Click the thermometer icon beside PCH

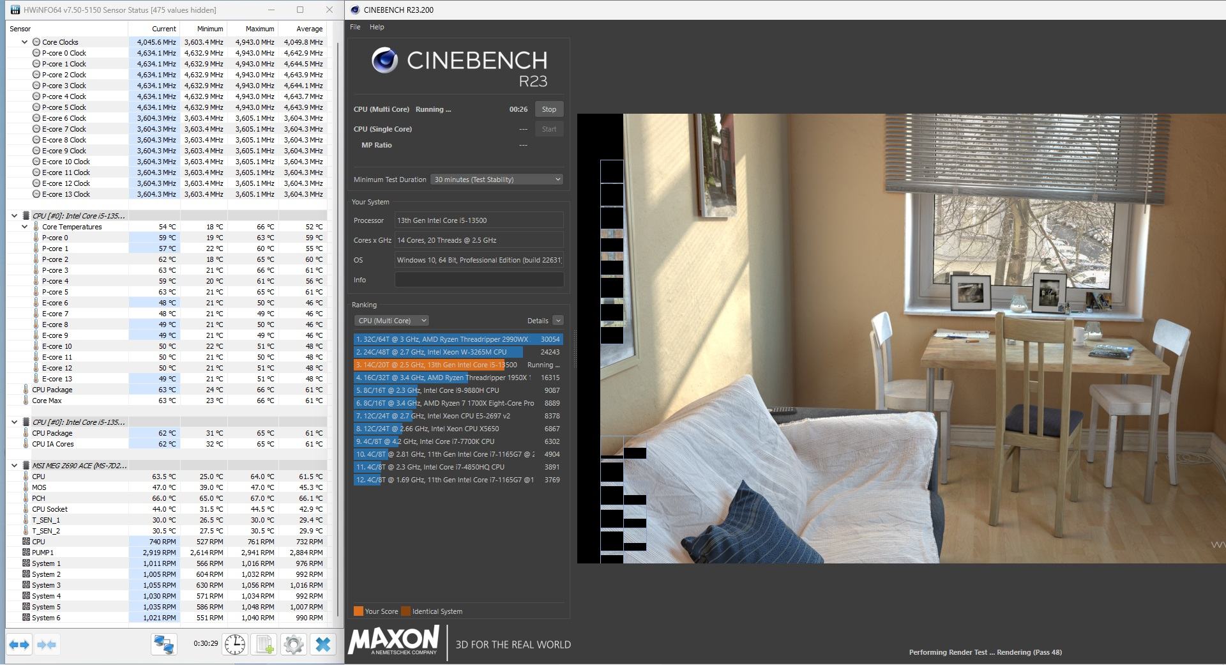(x=26, y=498)
